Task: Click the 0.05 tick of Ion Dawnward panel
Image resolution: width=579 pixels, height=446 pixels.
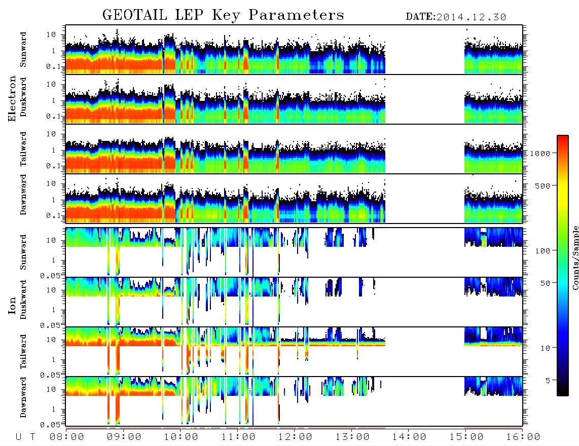Action: (50, 425)
